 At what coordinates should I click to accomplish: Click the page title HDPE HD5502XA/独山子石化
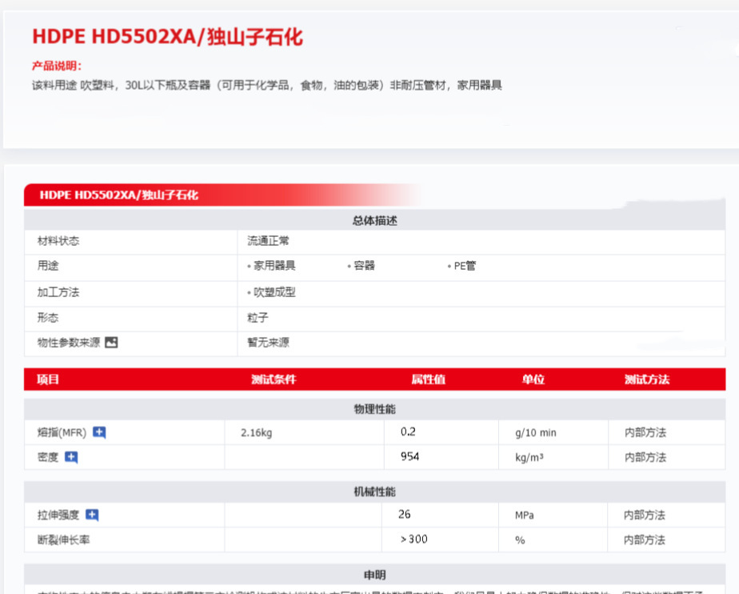tap(167, 37)
